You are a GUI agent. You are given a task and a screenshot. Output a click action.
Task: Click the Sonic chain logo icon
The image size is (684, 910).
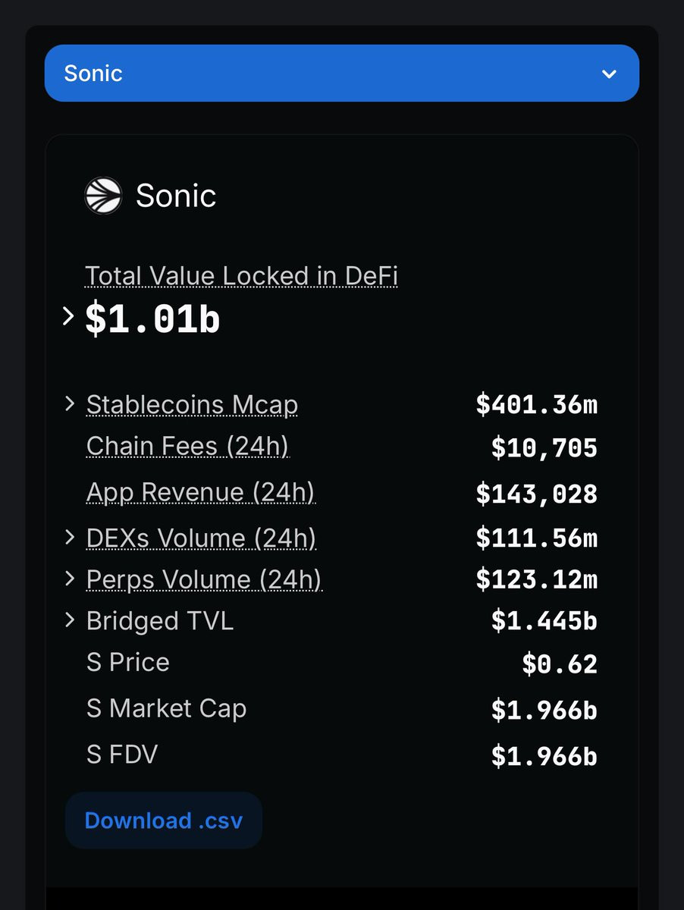click(x=103, y=196)
